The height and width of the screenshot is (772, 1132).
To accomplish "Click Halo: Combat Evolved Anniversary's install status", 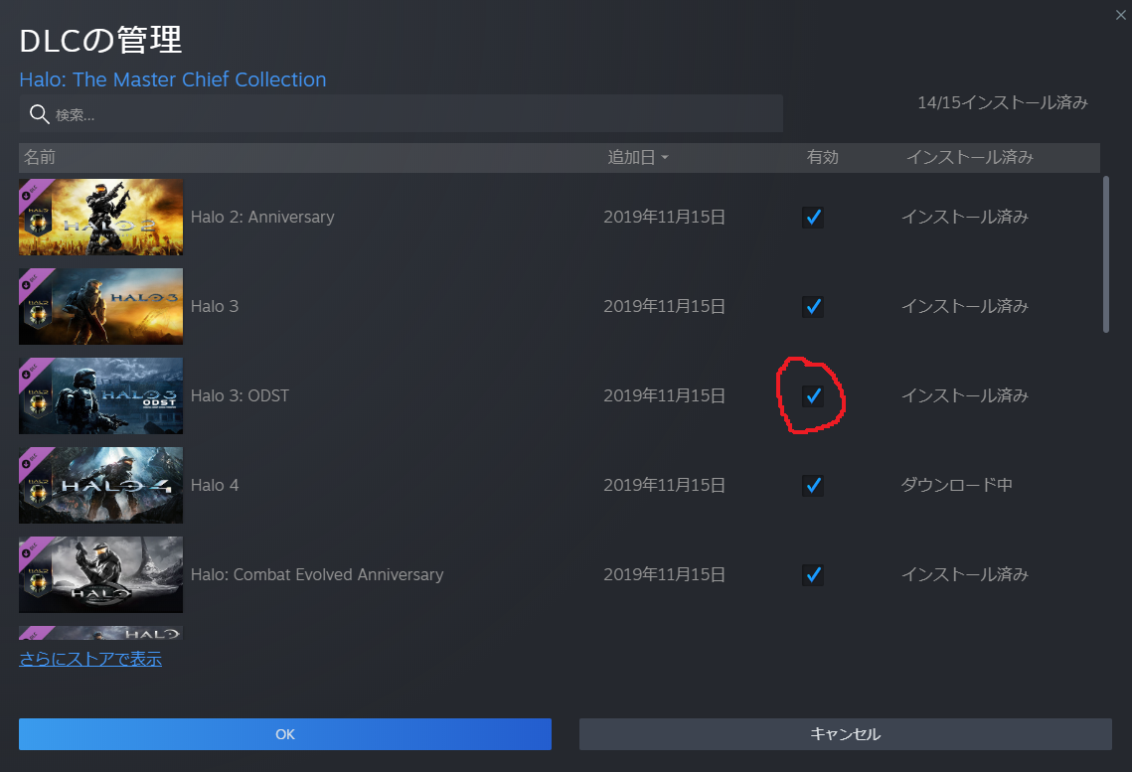I will 964,574.
